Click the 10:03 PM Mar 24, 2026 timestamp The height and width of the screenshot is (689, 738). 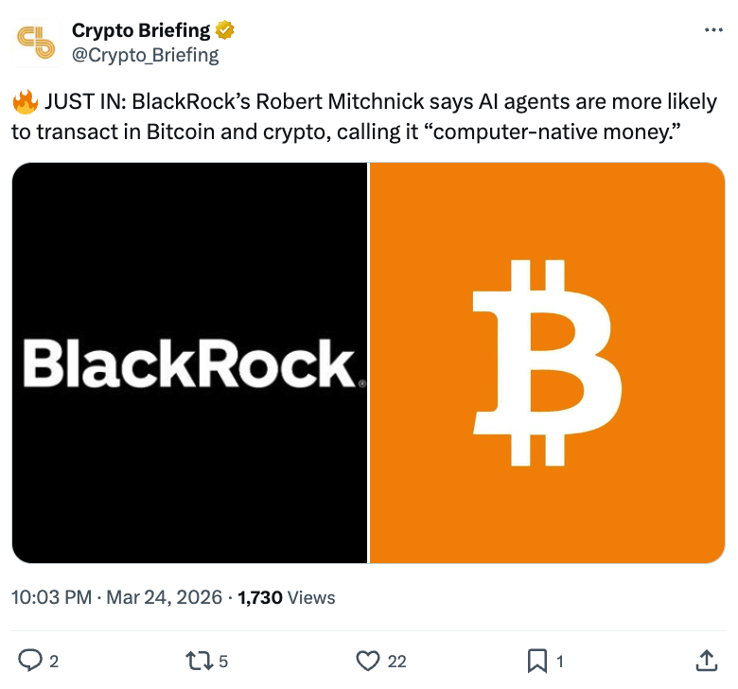coord(117,597)
